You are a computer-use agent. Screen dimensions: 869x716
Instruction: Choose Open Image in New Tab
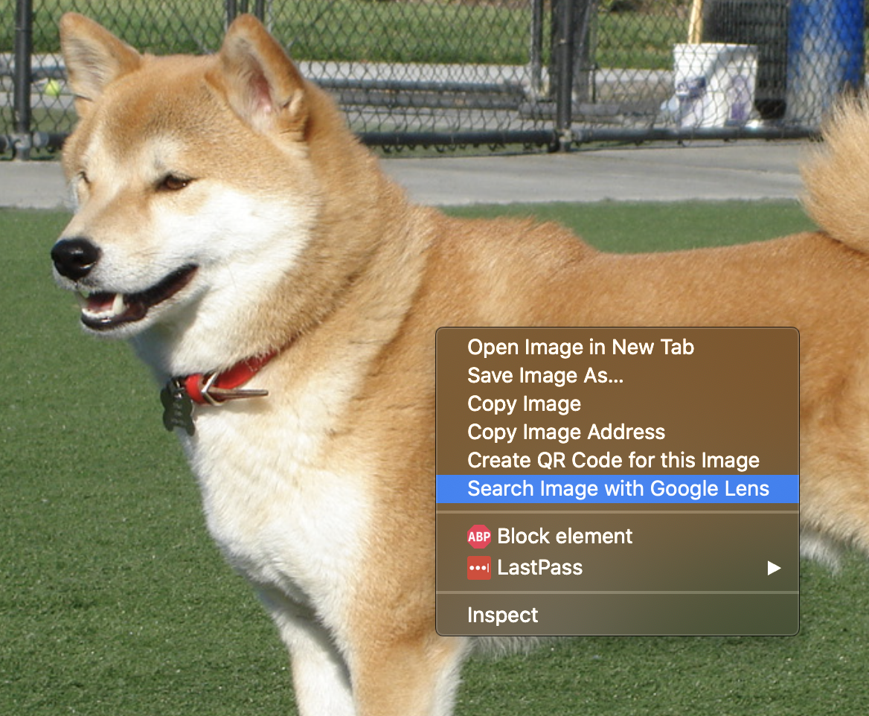point(580,347)
